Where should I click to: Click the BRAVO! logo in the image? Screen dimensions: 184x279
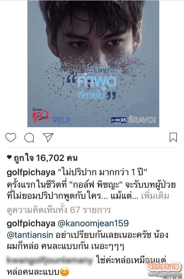142,120
